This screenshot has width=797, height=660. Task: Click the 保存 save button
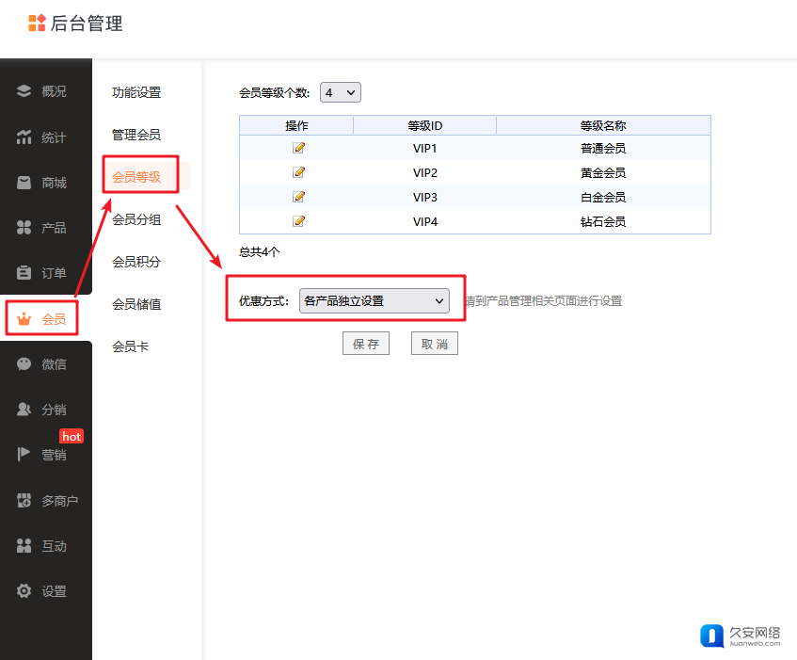366,344
